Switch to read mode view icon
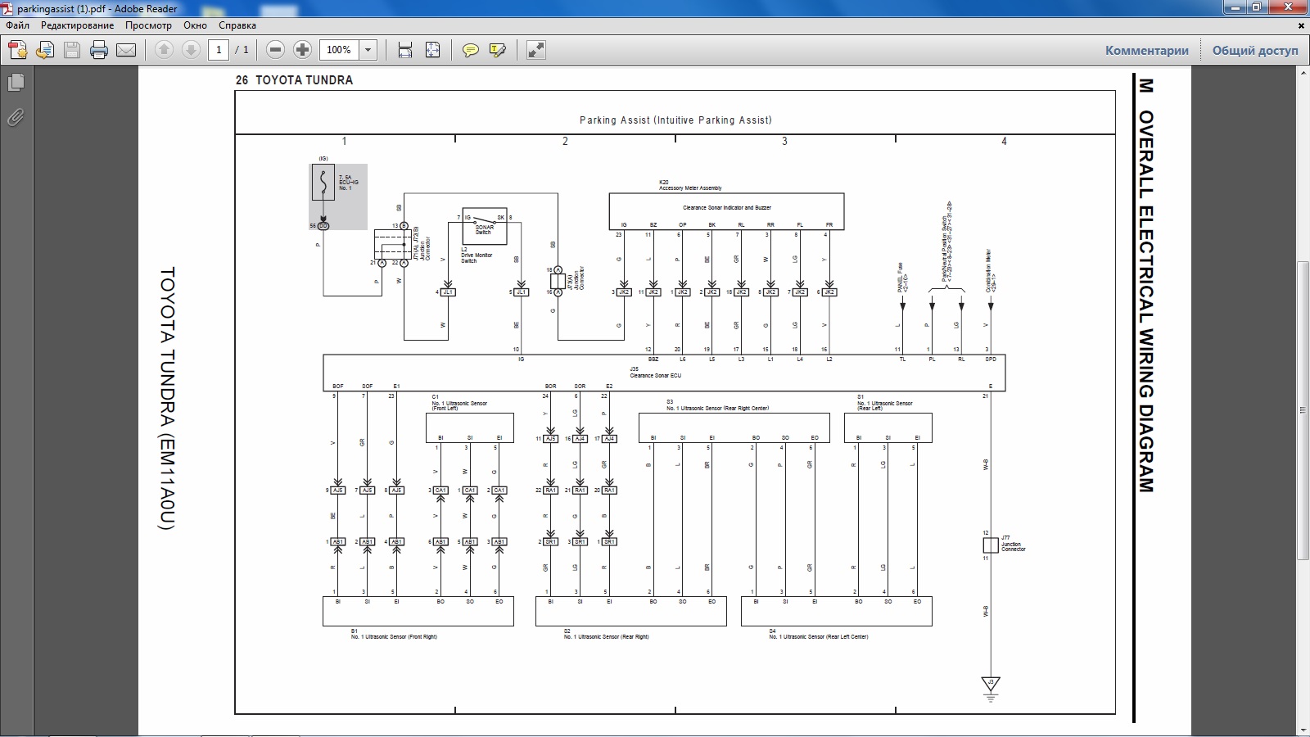The height and width of the screenshot is (737, 1310). click(536, 50)
